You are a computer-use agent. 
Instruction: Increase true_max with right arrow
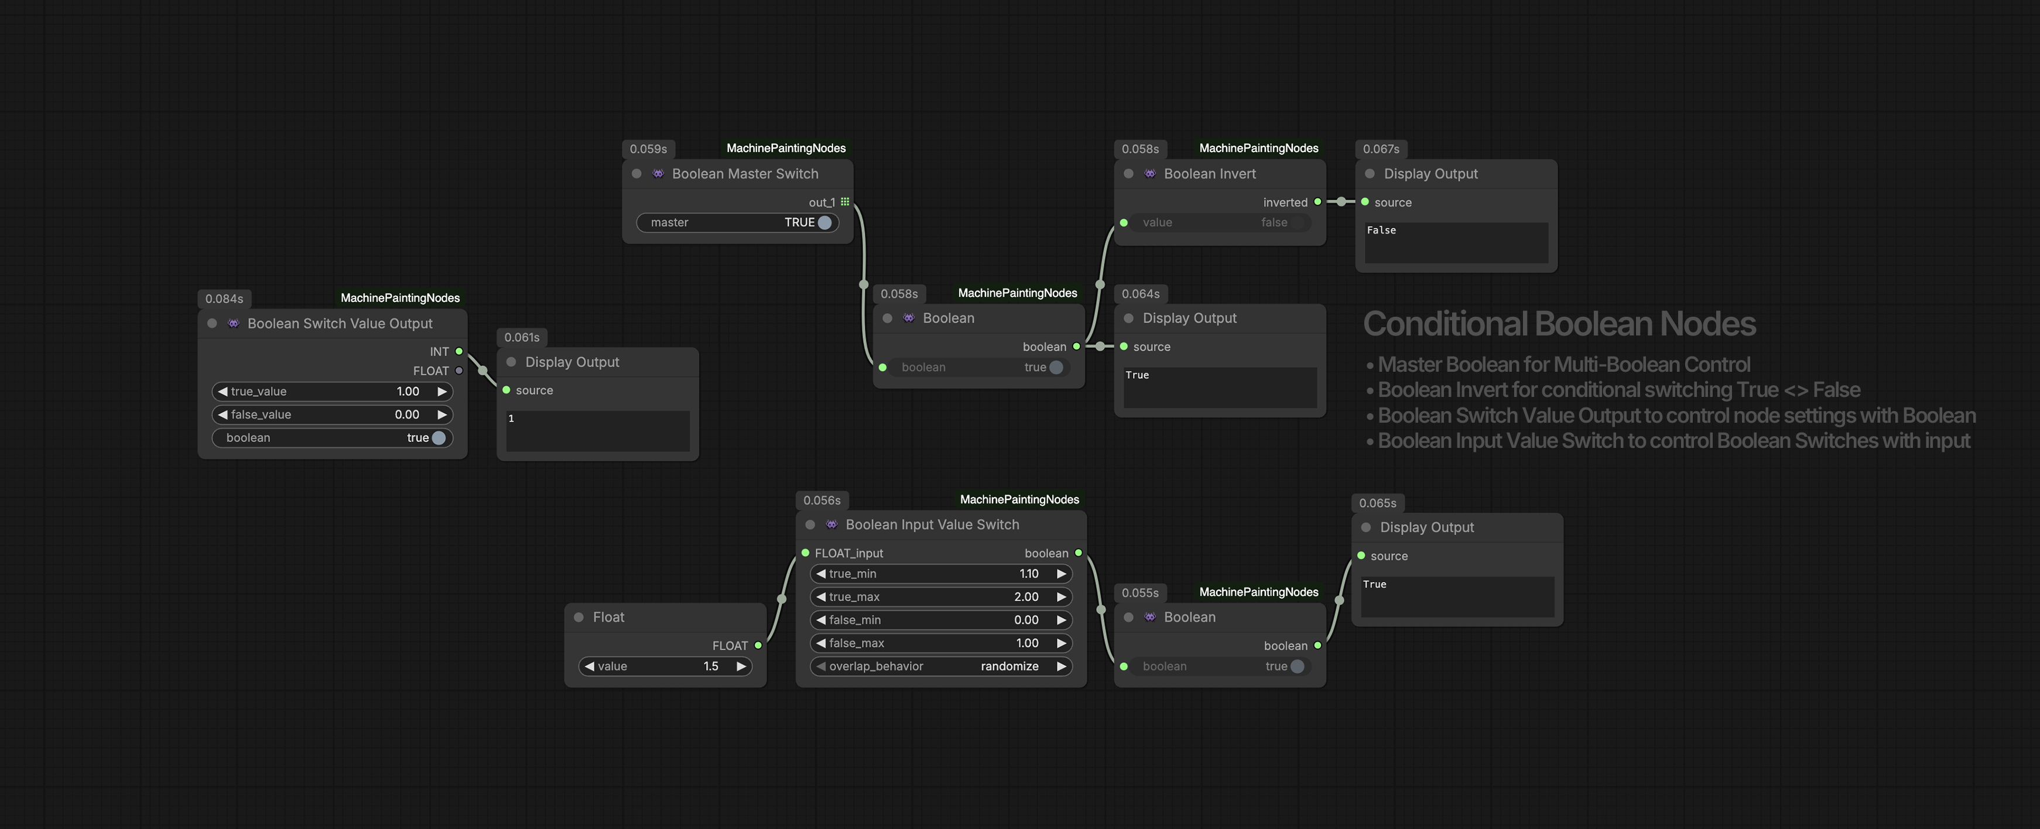click(1061, 597)
